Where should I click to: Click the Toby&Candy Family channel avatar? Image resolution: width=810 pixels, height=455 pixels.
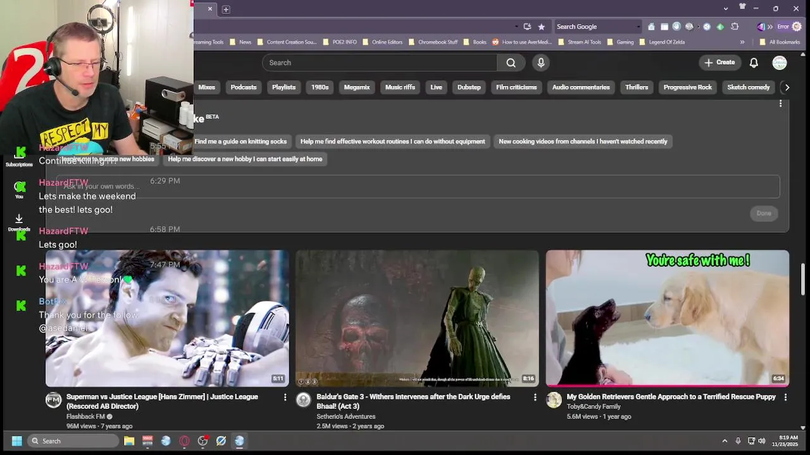[x=554, y=400]
